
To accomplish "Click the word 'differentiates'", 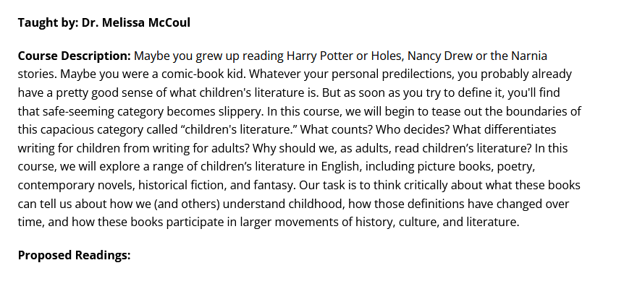I will tap(520, 130).
